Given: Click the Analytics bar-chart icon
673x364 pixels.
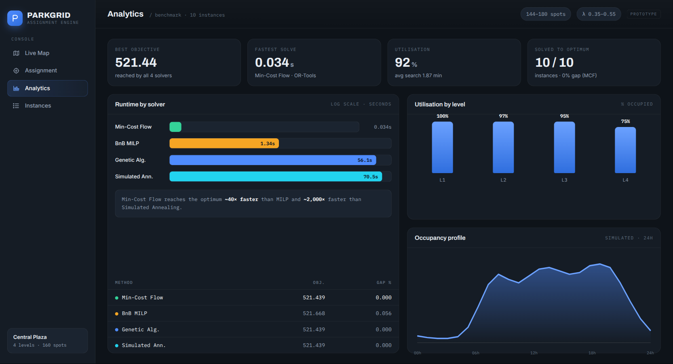Looking at the screenshot, I should tap(16, 88).
